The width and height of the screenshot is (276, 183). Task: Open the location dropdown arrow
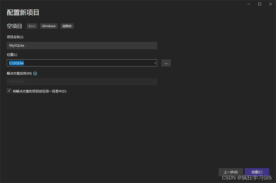click(155, 63)
